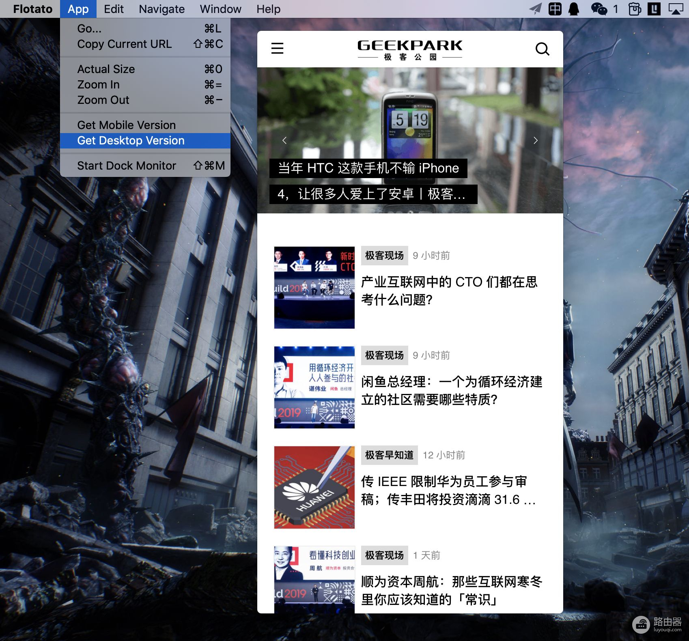Open article 传 IEEE 限制华为员工参与审稿
This screenshot has height=641, width=689.
(x=448, y=490)
